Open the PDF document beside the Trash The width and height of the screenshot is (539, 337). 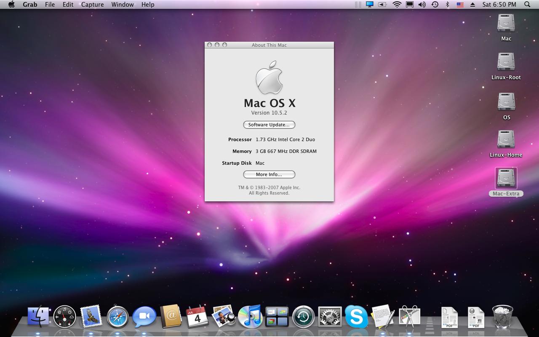click(476, 317)
